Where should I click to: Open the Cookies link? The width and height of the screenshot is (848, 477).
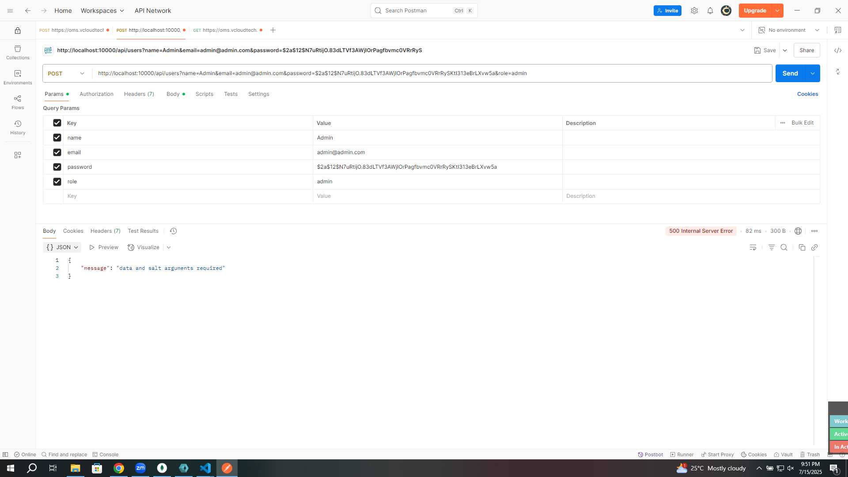(807, 94)
